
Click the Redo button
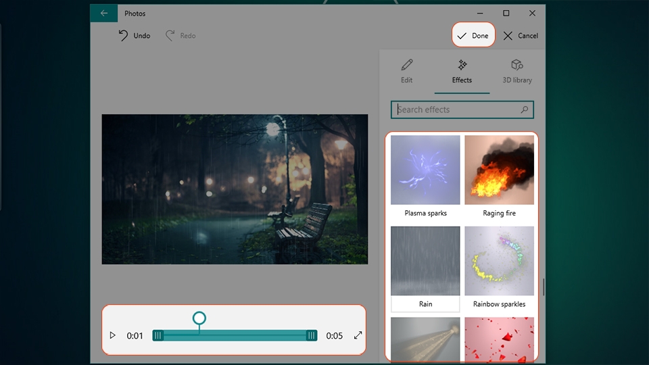pos(181,36)
